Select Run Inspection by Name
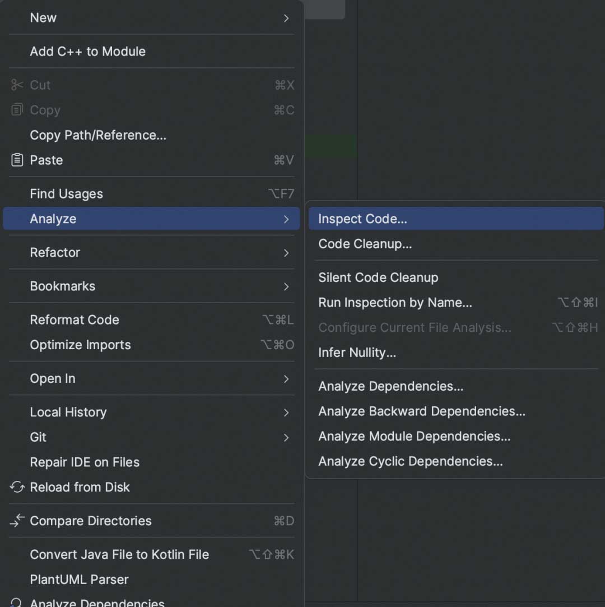 click(x=395, y=303)
